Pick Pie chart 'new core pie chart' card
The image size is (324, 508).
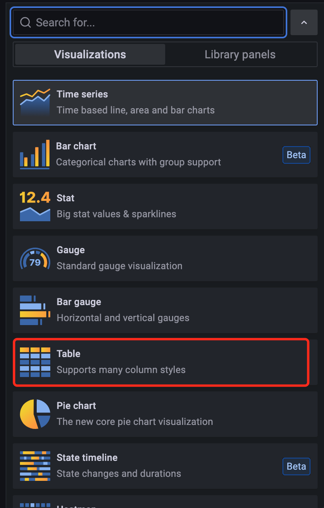165,414
